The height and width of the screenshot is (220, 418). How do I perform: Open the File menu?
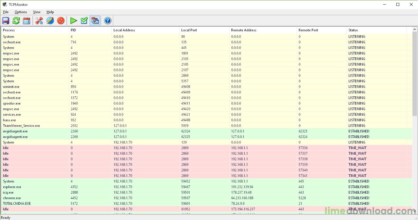tap(6, 12)
